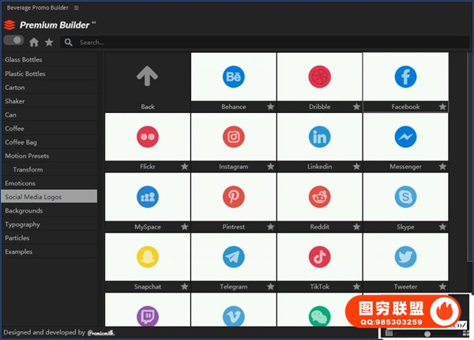Viewport: 474px width, 340px height.
Task: Select the Facebook logo
Action: coord(405,77)
